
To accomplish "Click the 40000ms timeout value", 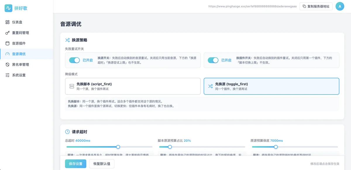I will (x=83, y=141).
